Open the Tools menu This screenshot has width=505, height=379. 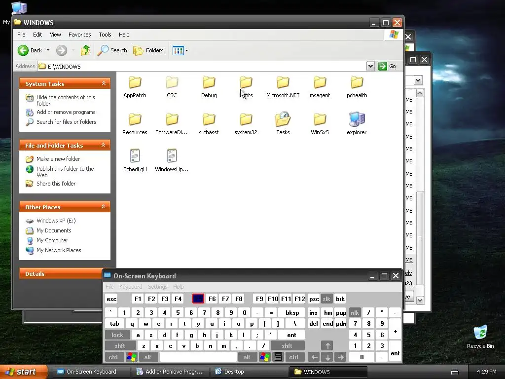105,35
